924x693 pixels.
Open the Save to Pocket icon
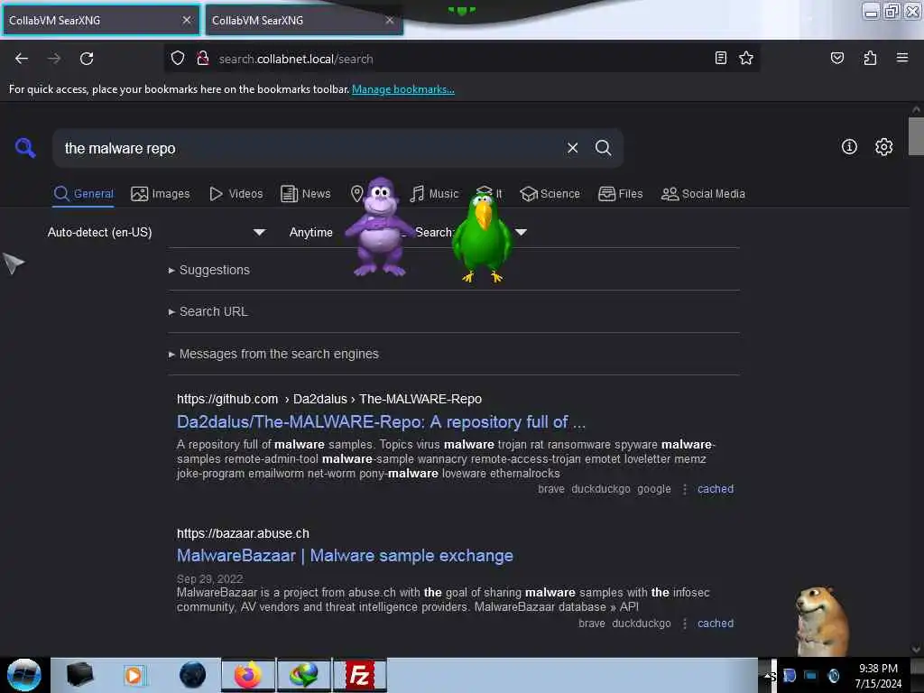(x=836, y=58)
